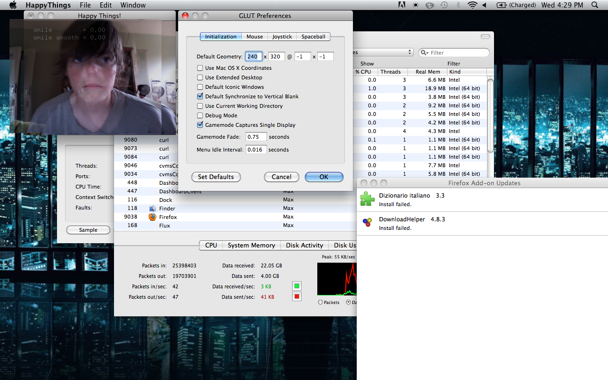The height and width of the screenshot is (380, 608).
Task: Uncheck Default Synchronize to Vertical Blank
Action: 200,96
